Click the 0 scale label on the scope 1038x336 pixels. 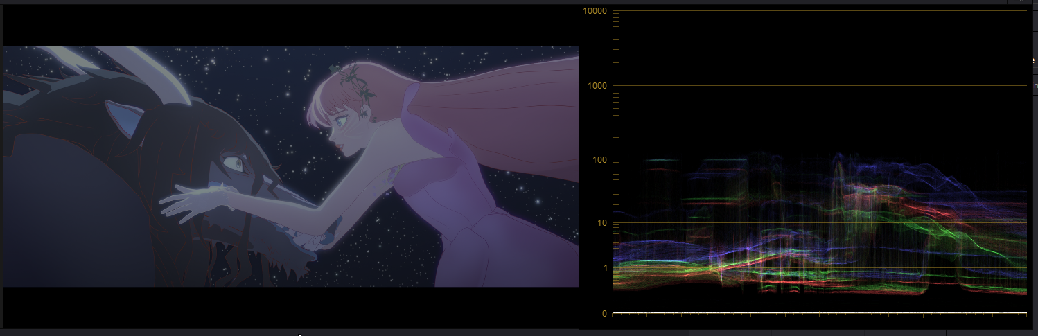[605, 314]
